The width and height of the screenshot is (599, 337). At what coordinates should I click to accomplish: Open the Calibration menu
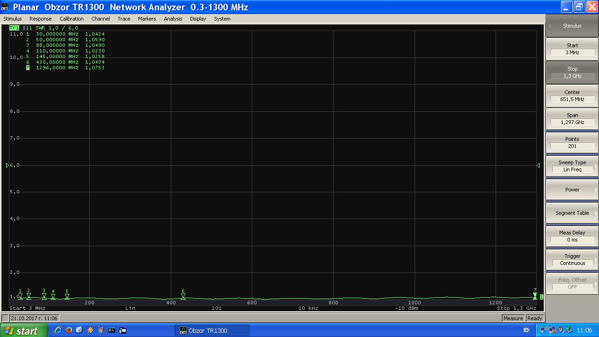coord(71,19)
